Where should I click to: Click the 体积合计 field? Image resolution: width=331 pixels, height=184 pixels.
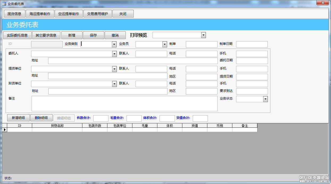point(167,118)
